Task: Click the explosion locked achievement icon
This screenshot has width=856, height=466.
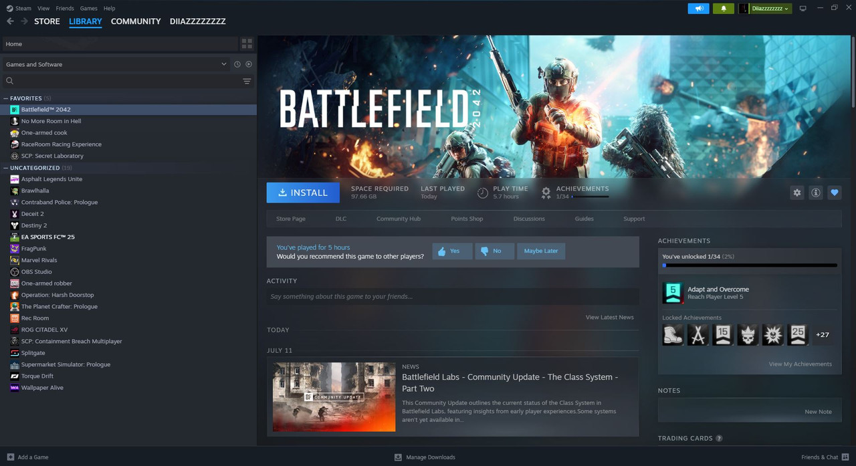Action: (x=773, y=335)
